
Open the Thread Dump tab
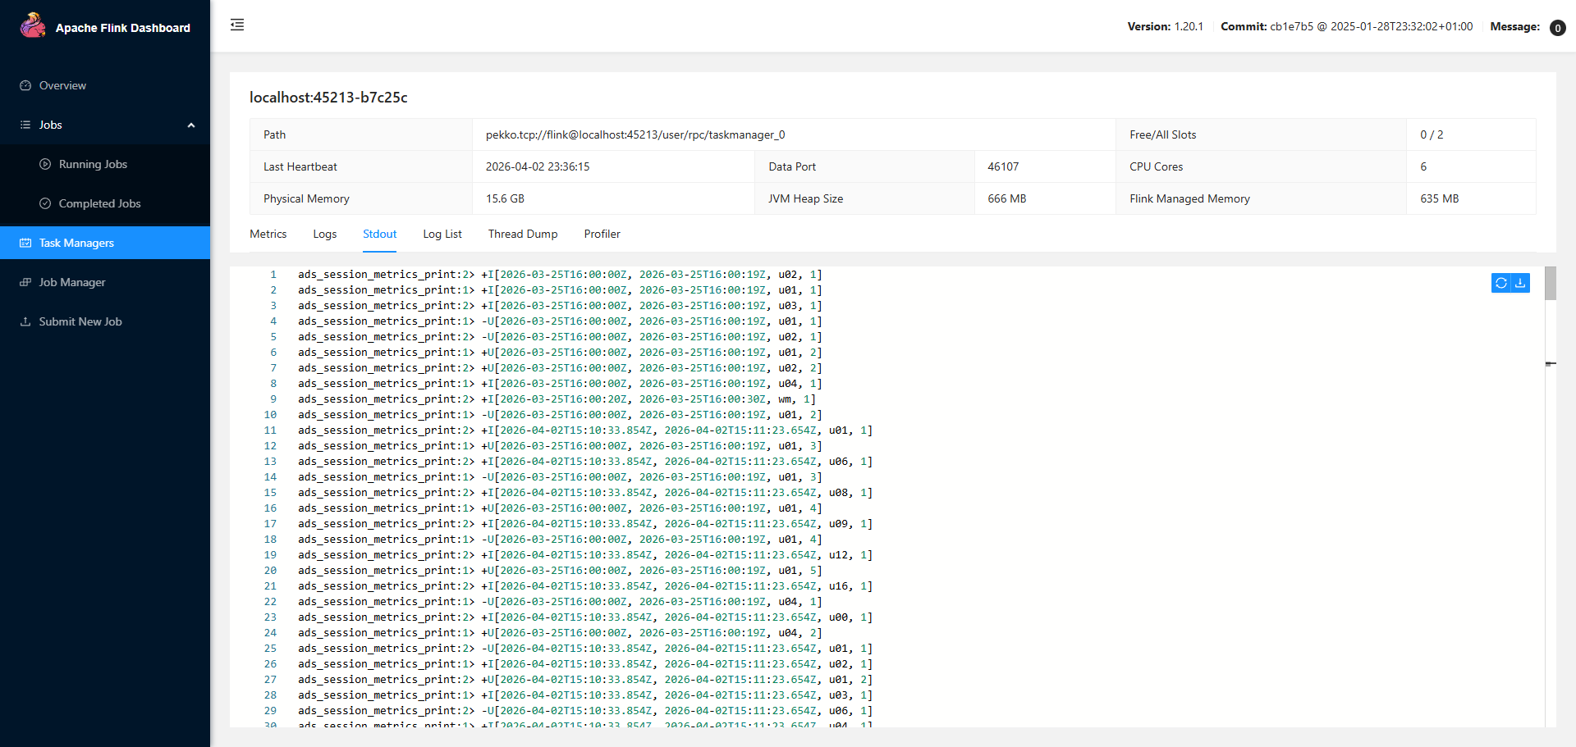[522, 234]
